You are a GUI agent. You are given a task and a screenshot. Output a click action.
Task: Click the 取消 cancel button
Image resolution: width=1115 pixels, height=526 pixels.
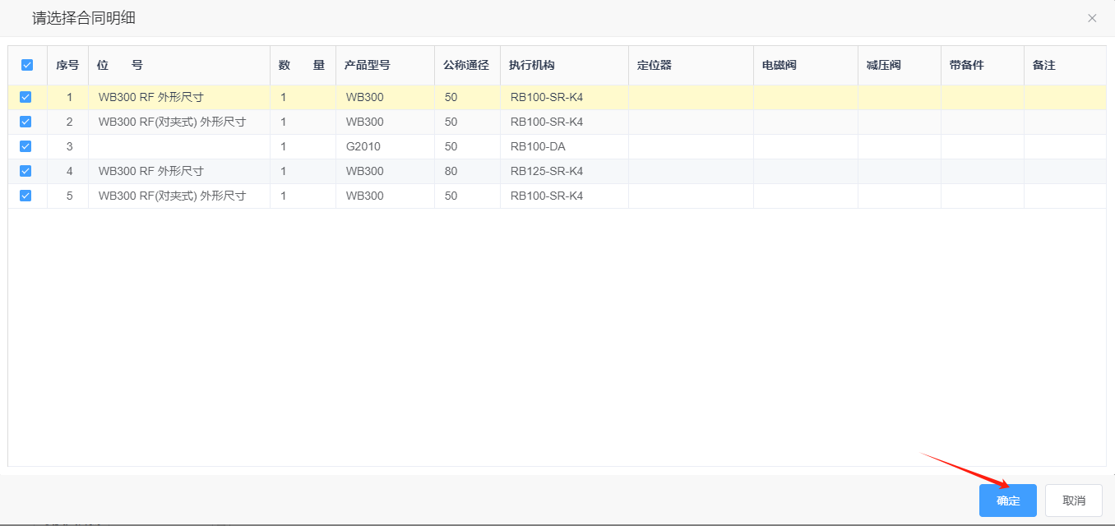tap(1073, 501)
